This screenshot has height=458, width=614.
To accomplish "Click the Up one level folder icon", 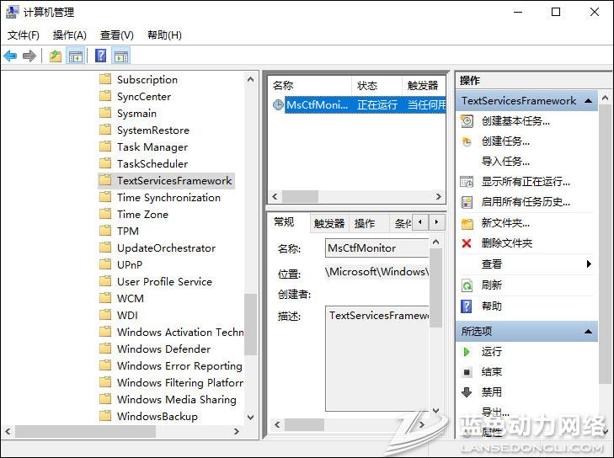I will point(56,56).
